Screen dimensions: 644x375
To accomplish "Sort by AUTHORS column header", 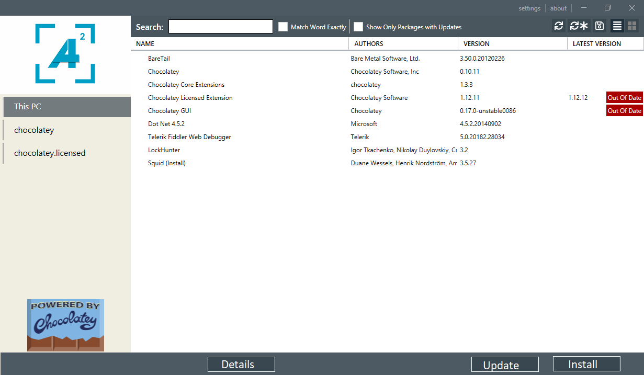I will pyautogui.click(x=403, y=44).
